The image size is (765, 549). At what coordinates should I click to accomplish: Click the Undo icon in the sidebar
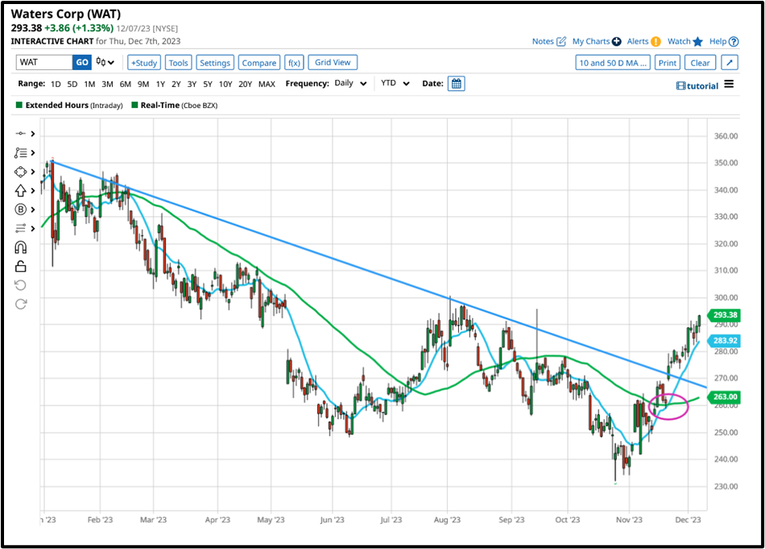click(19, 285)
